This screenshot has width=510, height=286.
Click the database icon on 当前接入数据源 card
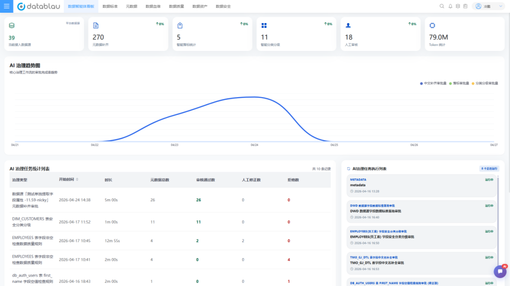click(12, 25)
